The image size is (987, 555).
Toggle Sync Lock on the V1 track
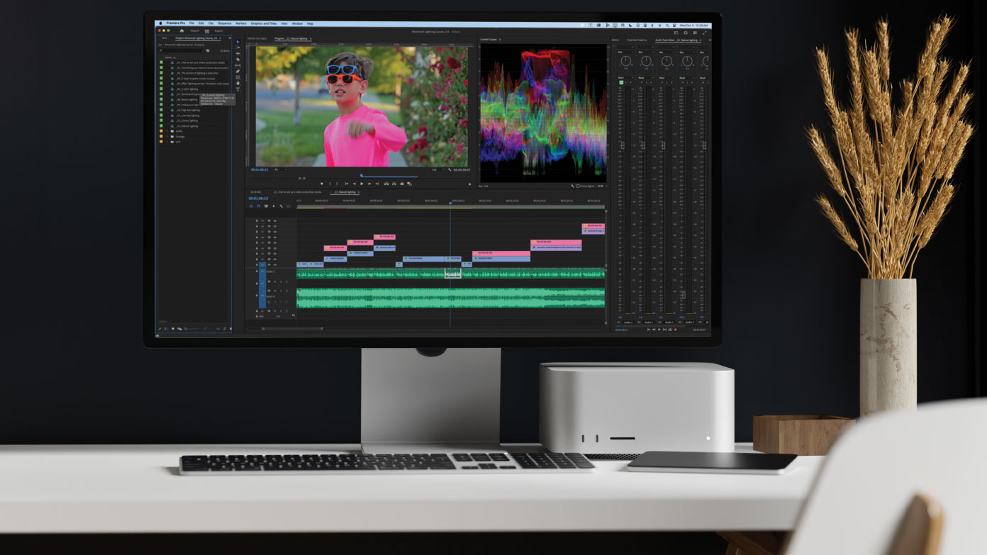(269, 264)
